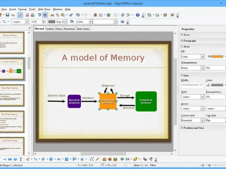
Task: Select the Symbol Shapes smiley tool
Action: tap(51, 159)
